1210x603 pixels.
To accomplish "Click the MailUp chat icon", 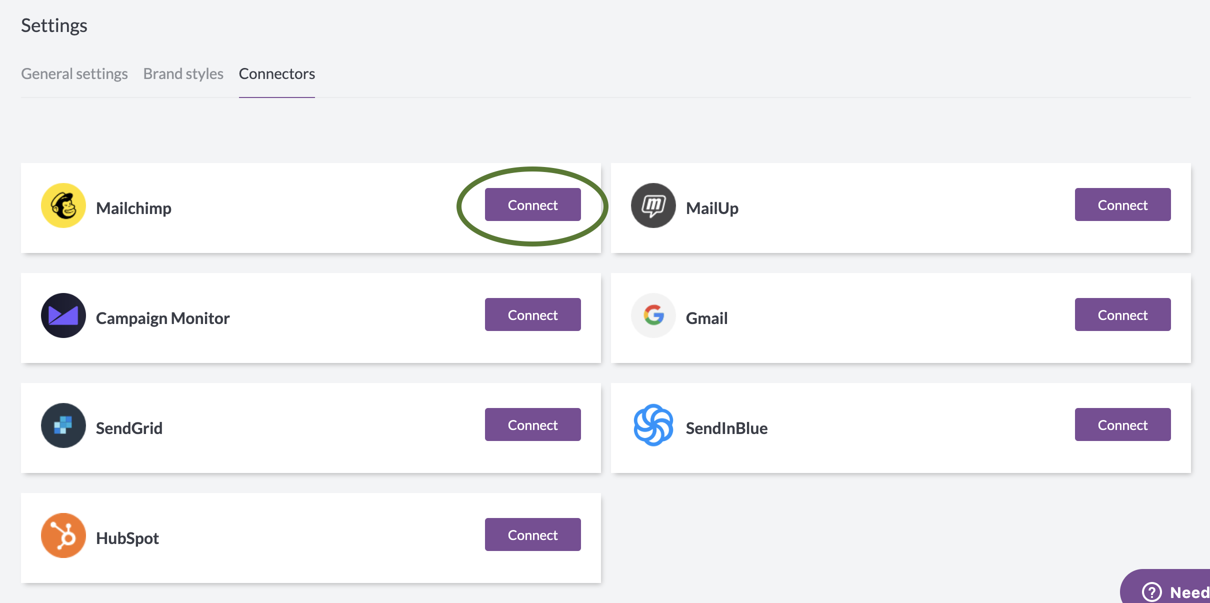I will point(653,205).
